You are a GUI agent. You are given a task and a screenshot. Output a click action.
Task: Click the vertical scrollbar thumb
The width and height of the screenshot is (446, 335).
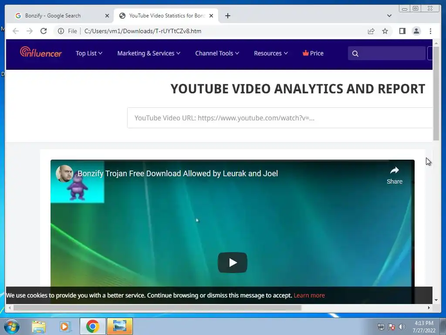436,93
